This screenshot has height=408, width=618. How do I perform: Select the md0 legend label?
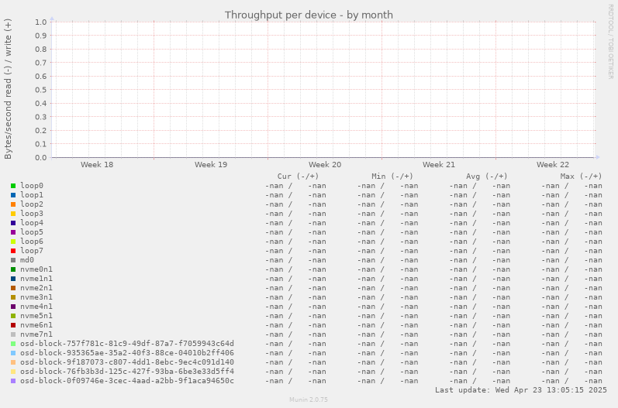27,260
